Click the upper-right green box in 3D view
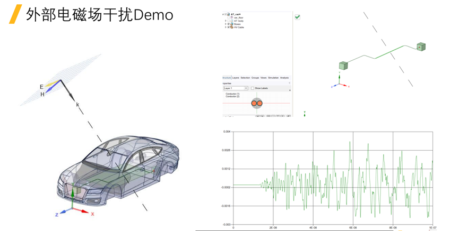The height and width of the screenshot is (231, 459). pos(421,47)
